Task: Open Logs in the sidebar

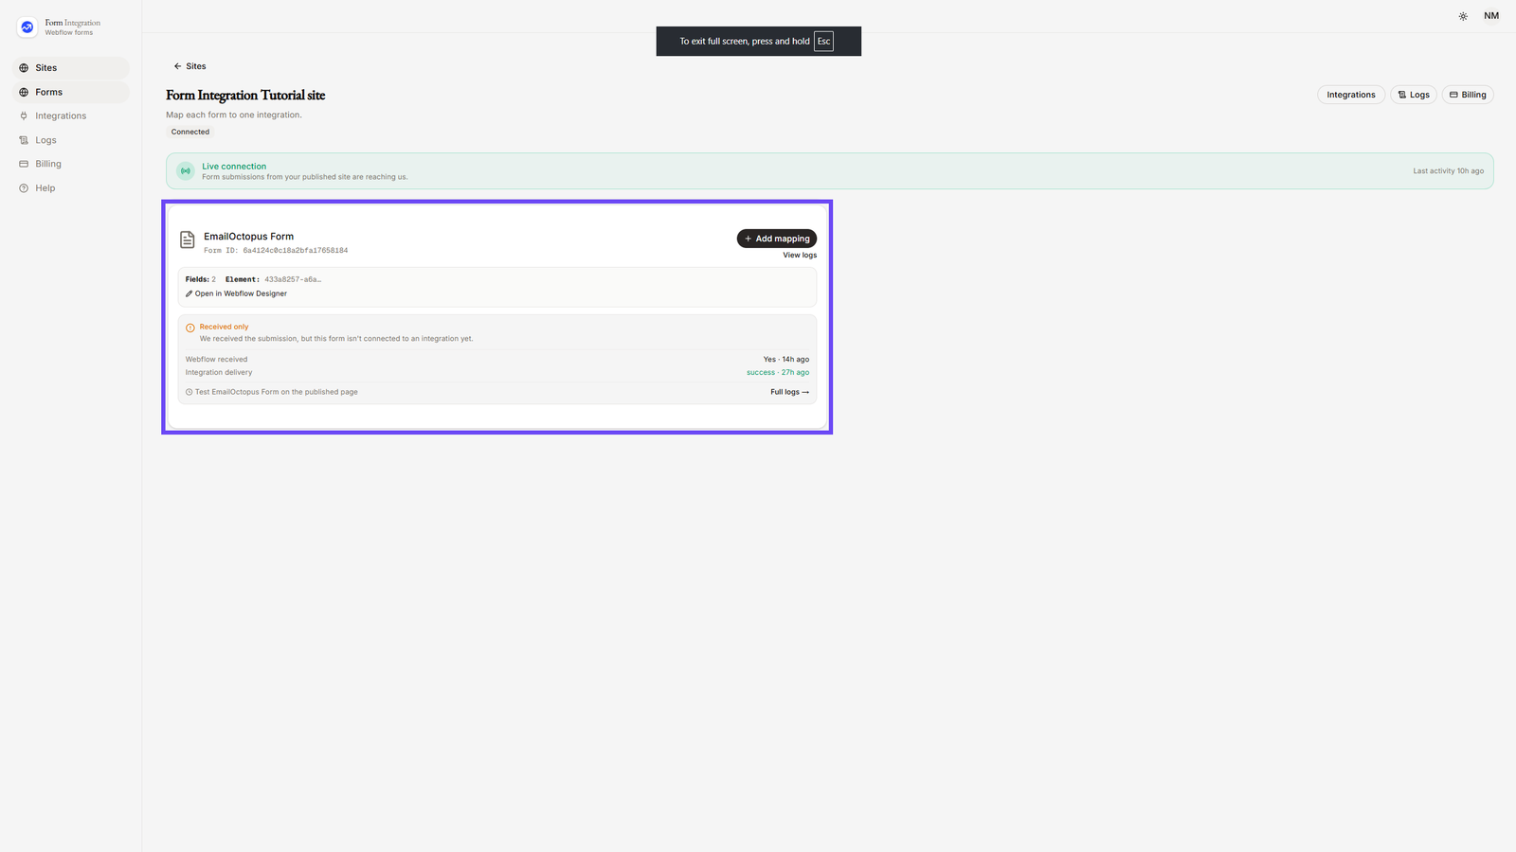Action: 71,140
